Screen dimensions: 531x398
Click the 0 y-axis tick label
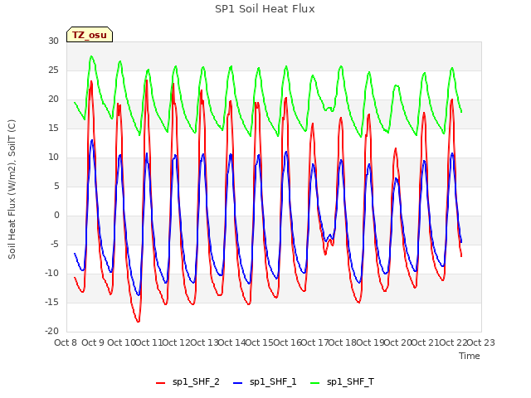56,216
